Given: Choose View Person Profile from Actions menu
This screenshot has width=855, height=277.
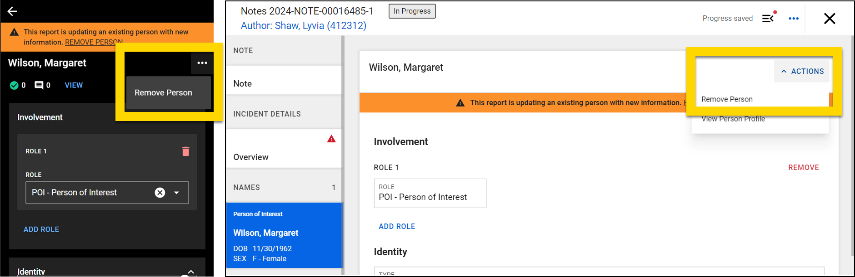Looking at the screenshot, I should [x=733, y=119].
